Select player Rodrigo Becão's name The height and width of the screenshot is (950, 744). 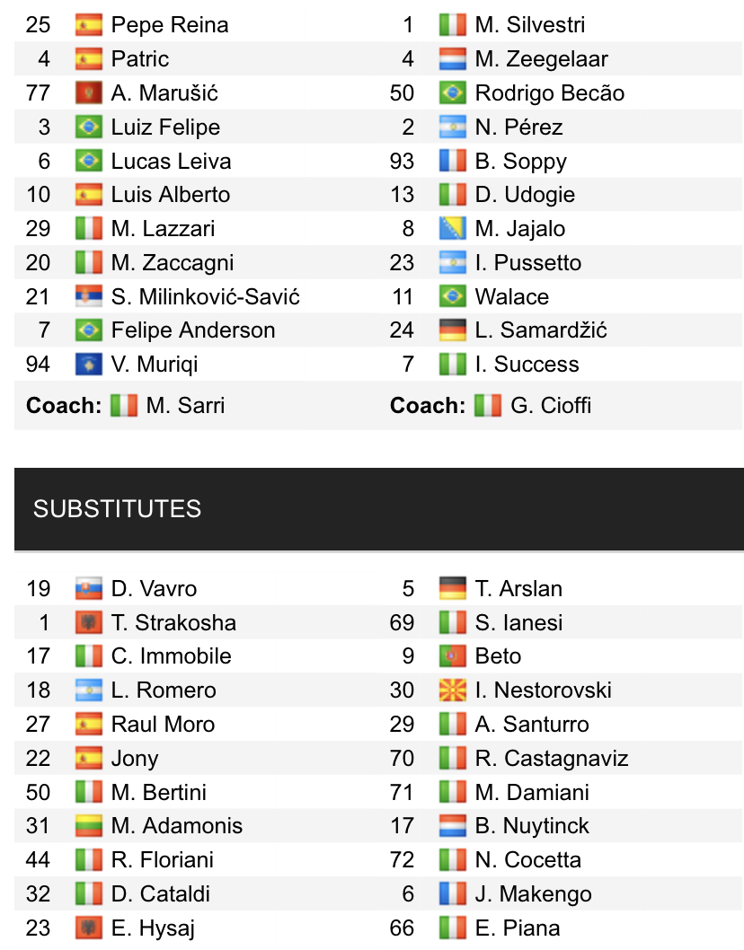(x=549, y=92)
